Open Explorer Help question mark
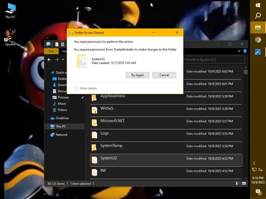Image resolution: width=266 pixels, height=199 pixels. point(245,51)
